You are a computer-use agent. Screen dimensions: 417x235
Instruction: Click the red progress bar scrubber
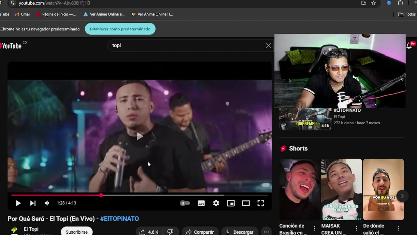pos(101,195)
